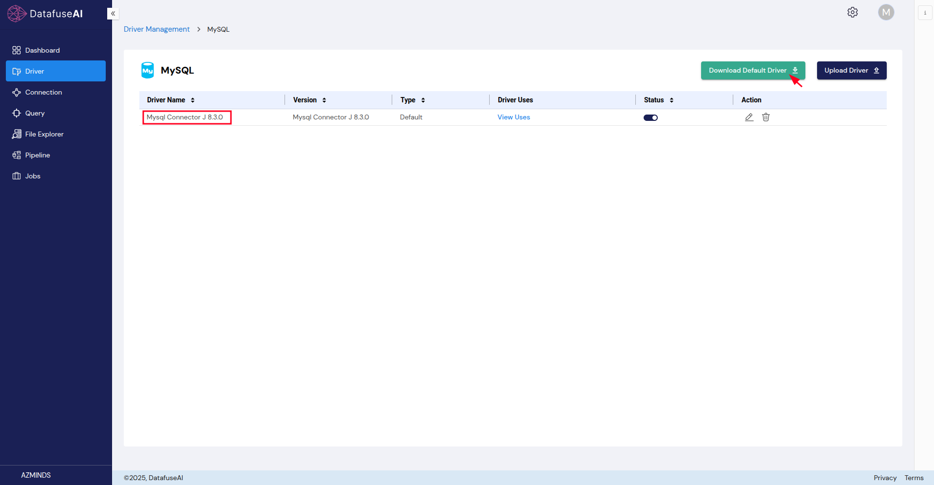
Task: Click the edit pencil icon for Mysql Connector
Action: [749, 117]
